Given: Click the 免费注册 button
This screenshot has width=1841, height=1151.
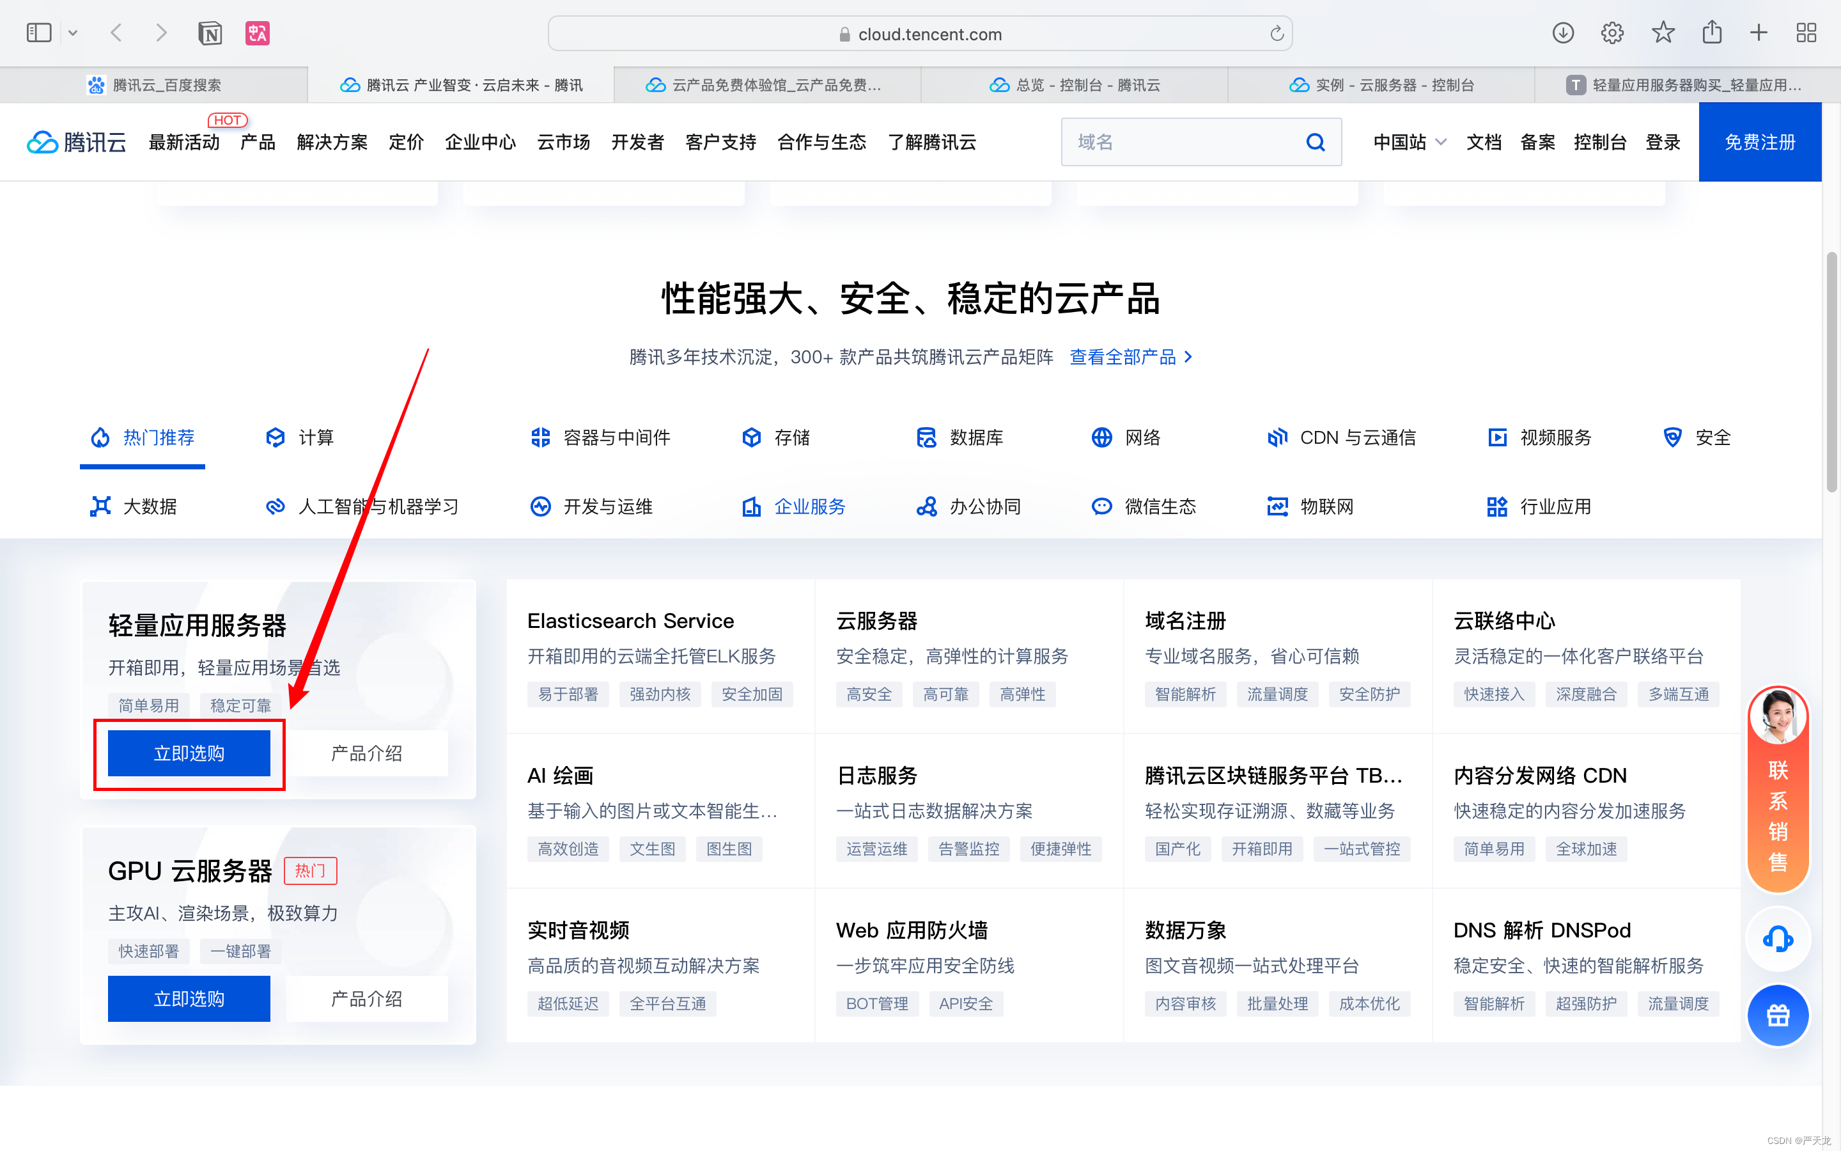Looking at the screenshot, I should tap(1760, 141).
